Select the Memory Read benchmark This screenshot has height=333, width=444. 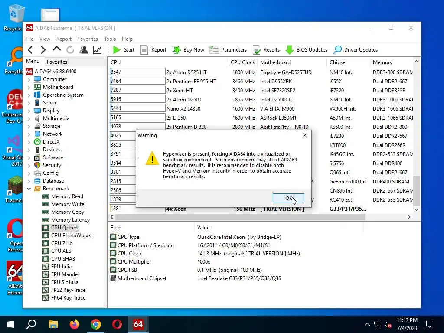pyautogui.click(x=67, y=196)
